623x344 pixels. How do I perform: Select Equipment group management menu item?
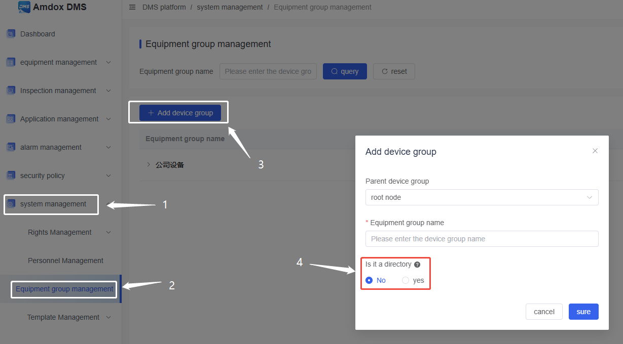pos(64,289)
